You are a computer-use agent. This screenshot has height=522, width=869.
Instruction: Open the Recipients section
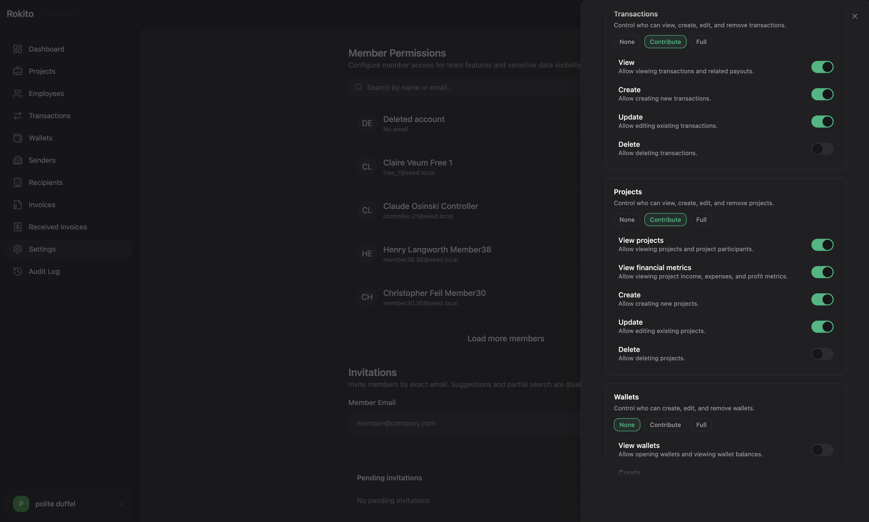[45, 182]
